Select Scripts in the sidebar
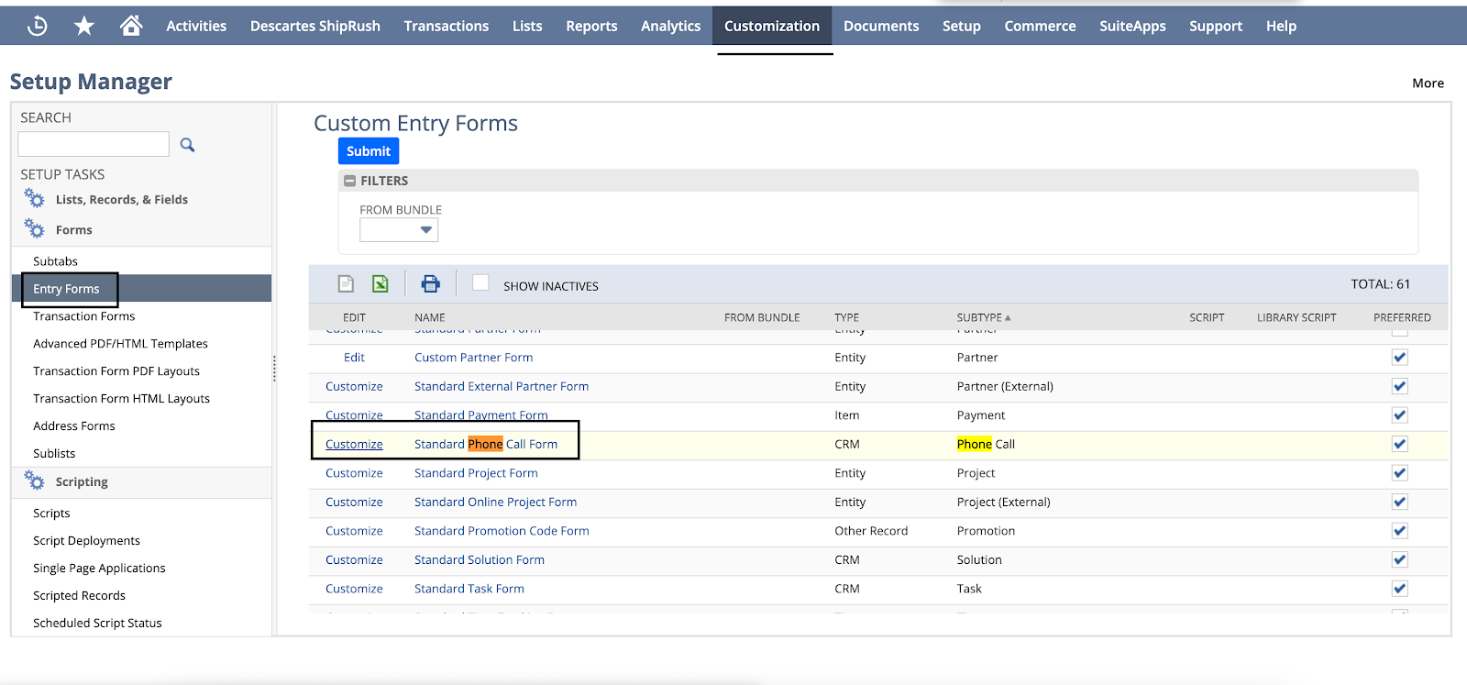The height and width of the screenshot is (685, 1467). tap(51, 514)
